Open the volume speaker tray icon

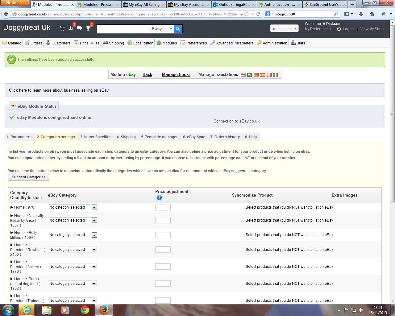[x=361, y=310]
